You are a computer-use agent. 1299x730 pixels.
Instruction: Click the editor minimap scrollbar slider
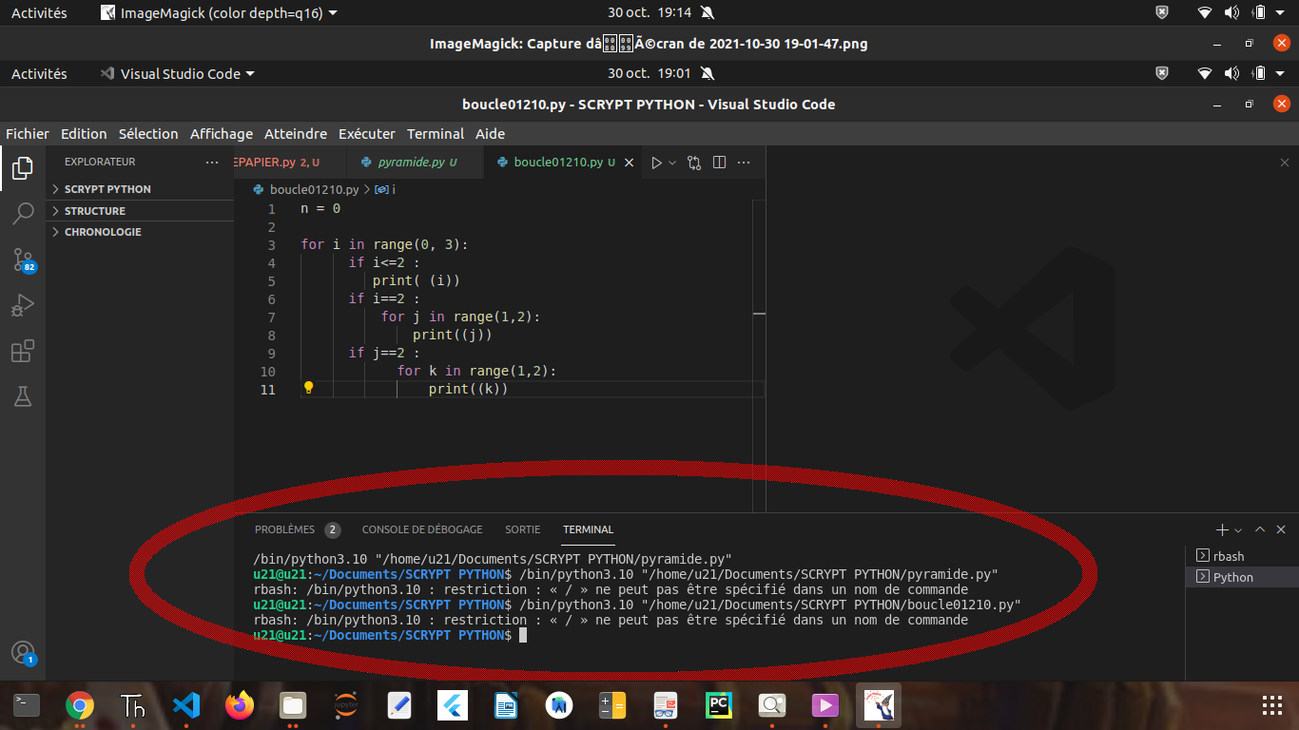point(759,313)
